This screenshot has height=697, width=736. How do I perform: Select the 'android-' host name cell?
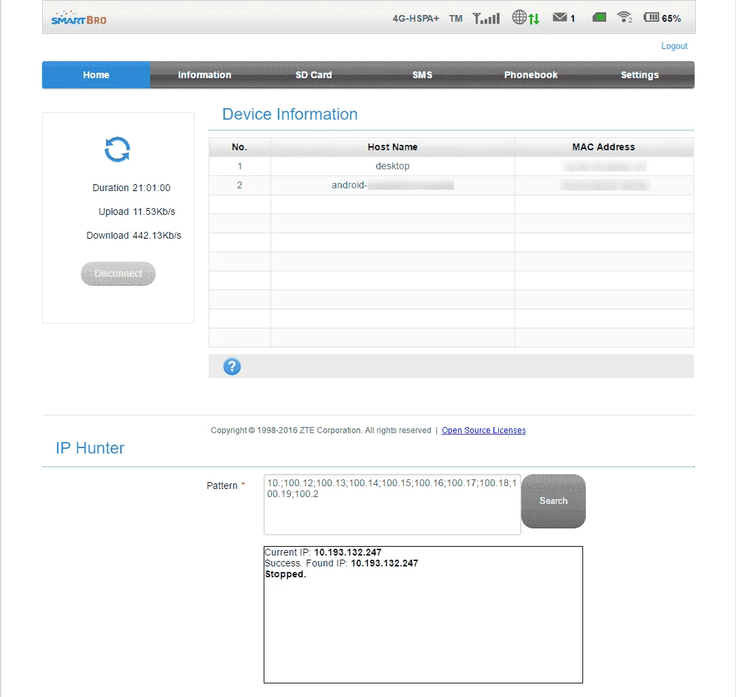392,185
